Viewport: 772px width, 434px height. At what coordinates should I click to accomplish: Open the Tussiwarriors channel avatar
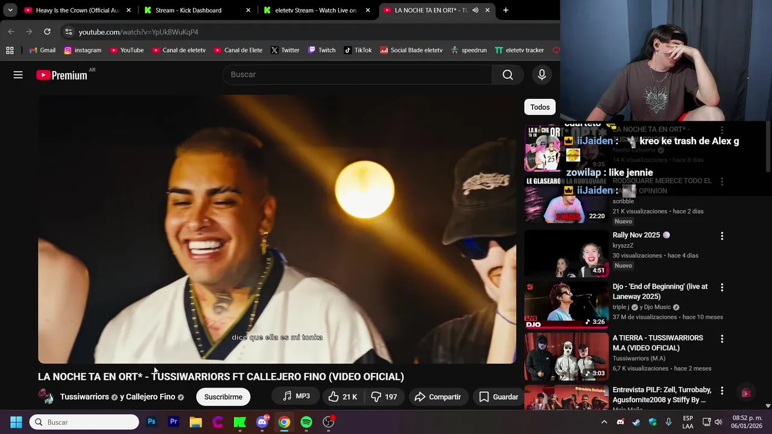[46, 397]
